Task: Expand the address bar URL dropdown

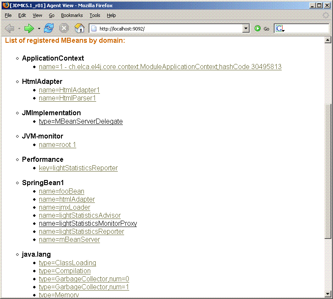Action: [x=246, y=28]
